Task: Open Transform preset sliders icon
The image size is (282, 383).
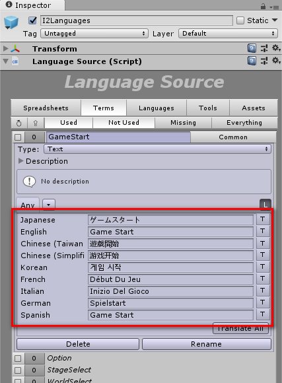Action: (264, 48)
